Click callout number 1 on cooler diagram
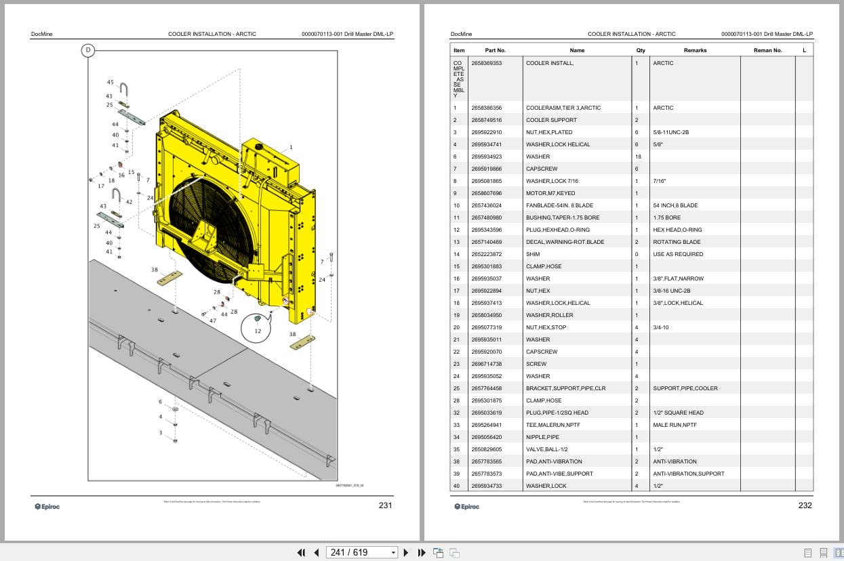 [291, 147]
